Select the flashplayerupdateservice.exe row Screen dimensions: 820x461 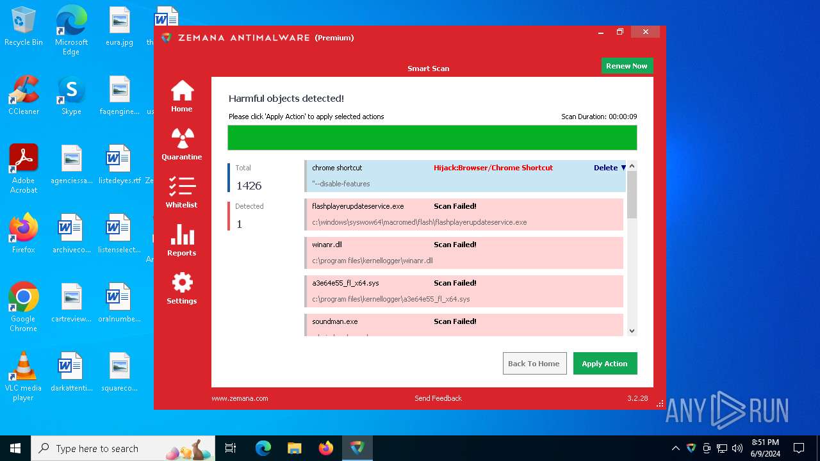(x=464, y=214)
